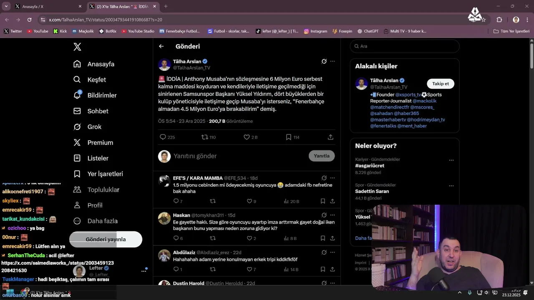The height and width of the screenshot is (300, 534).
Task: Open the #asgariücret trend
Action: tap(370, 166)
